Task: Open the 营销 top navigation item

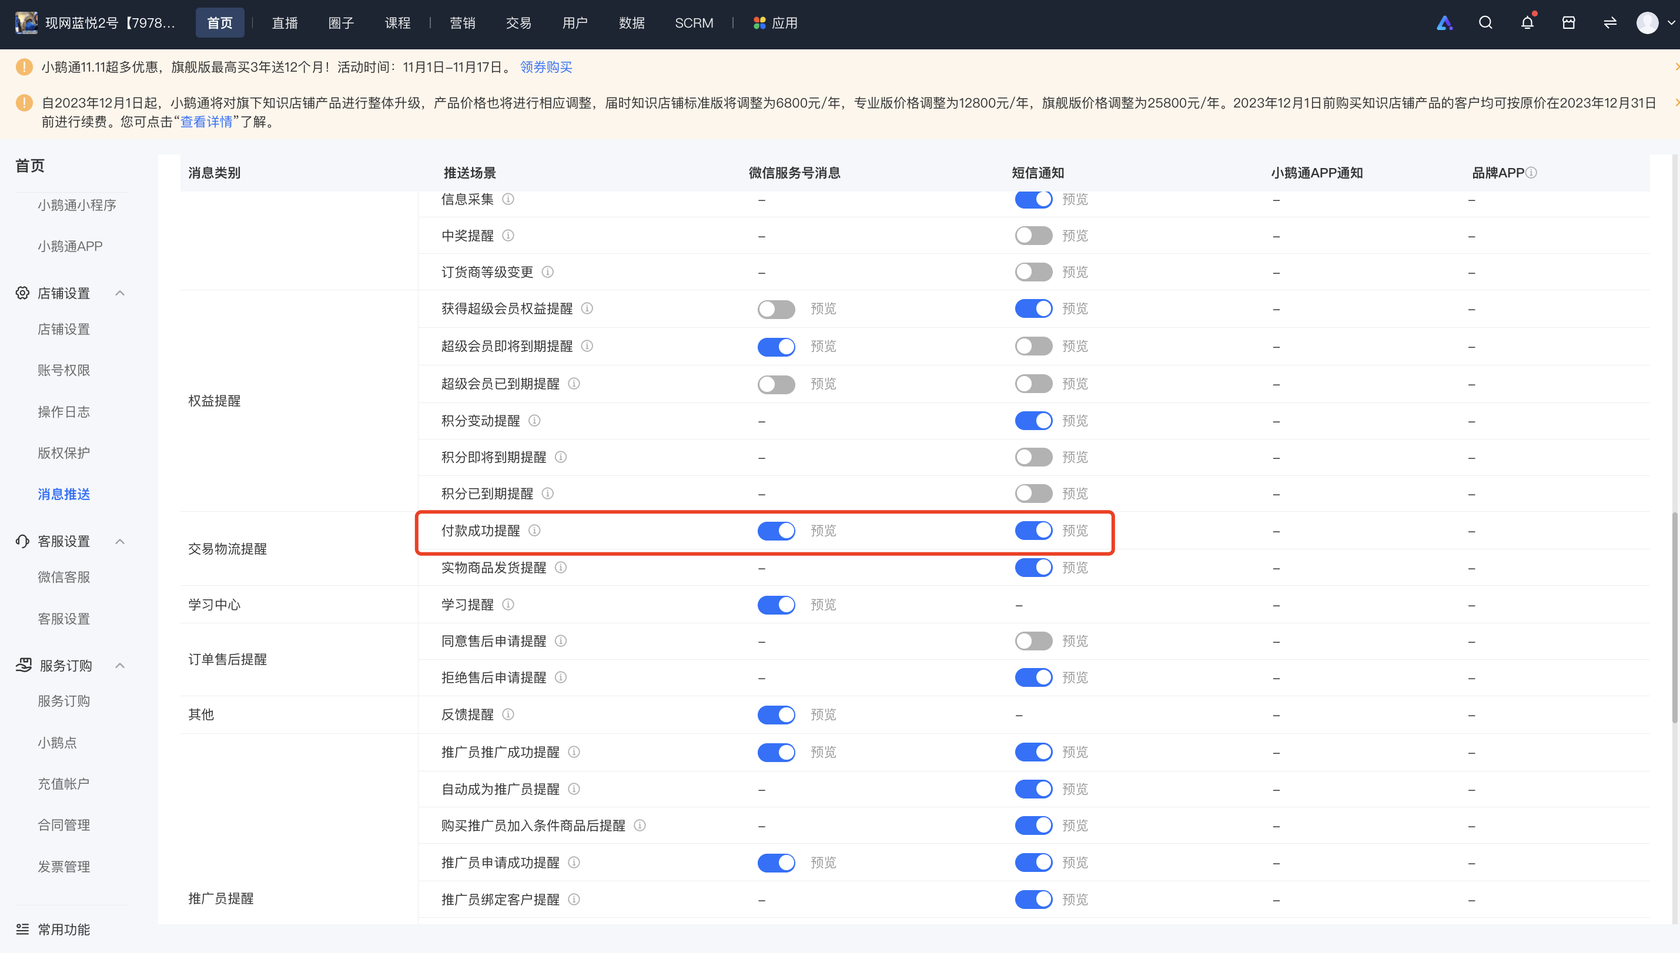Action: pos(462,23)
